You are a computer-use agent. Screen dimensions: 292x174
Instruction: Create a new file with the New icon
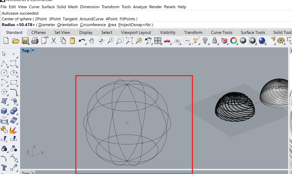tap(6, 41)
